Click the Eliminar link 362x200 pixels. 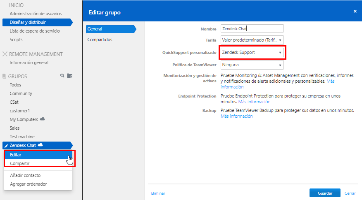pyautogui.click(x=158, y=193)
